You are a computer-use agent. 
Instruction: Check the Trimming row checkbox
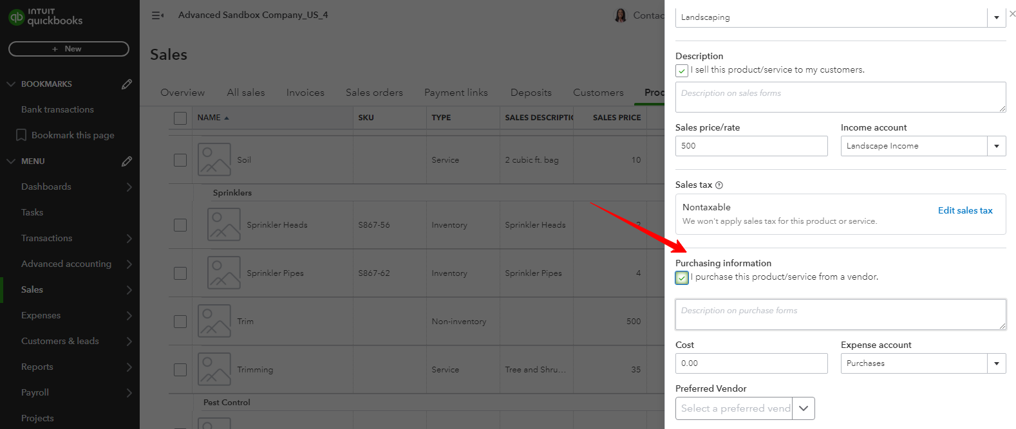point(180,369)
